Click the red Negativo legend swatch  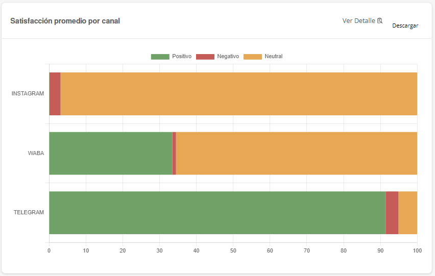coord(205,57)
